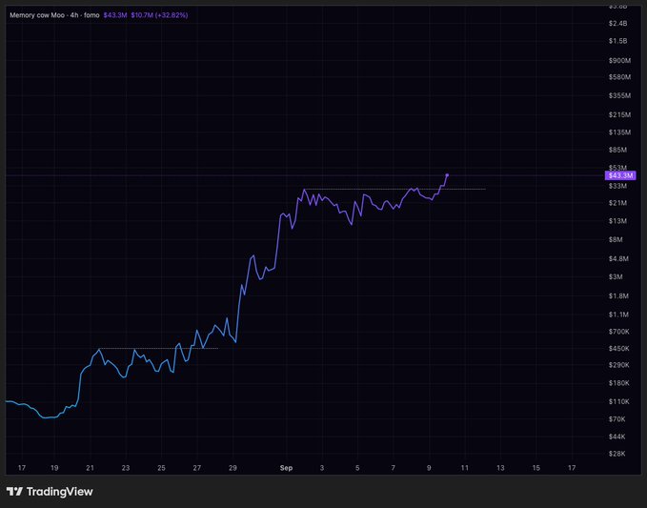Click the $215M price axis label
Image resolution: width=647 pixels, height=508 pixels.
coord(619,114)
